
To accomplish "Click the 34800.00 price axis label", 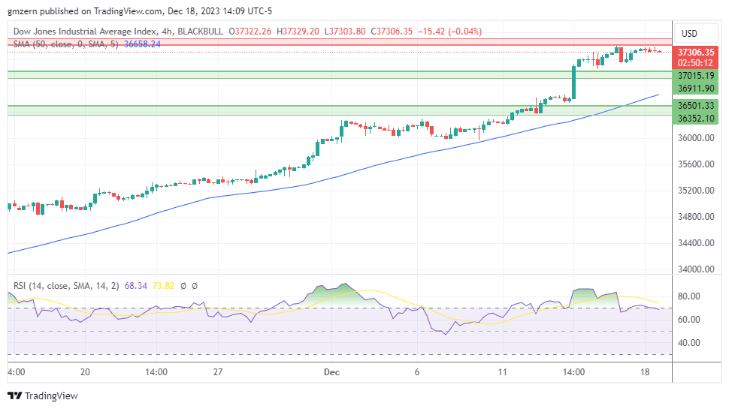I will click(696, 217).
